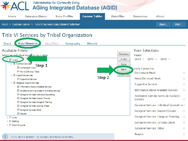Open State Profiles menu
The width and height of the screenshot is (188, 141).
point(64,16)
